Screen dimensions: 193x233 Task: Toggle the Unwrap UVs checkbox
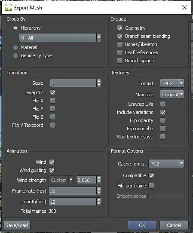pyautogui.click(x=163, y=104)
